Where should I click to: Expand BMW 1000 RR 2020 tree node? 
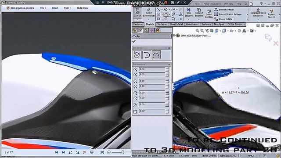pyautogui.click(x=174, y=36)
